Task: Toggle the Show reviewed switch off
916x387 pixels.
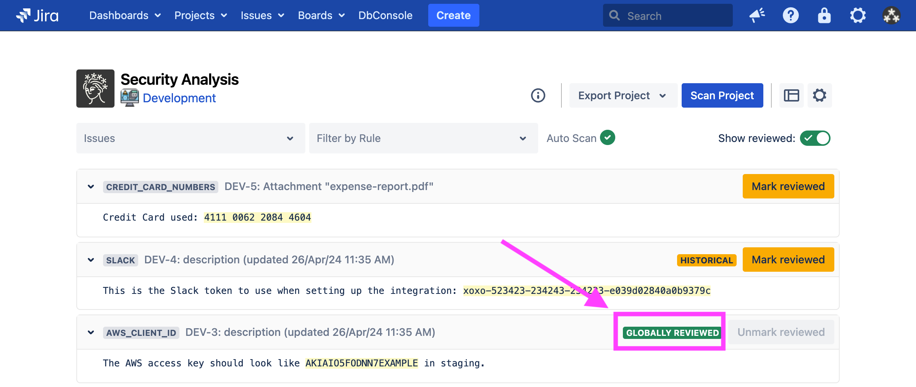Action: [815, 138]
